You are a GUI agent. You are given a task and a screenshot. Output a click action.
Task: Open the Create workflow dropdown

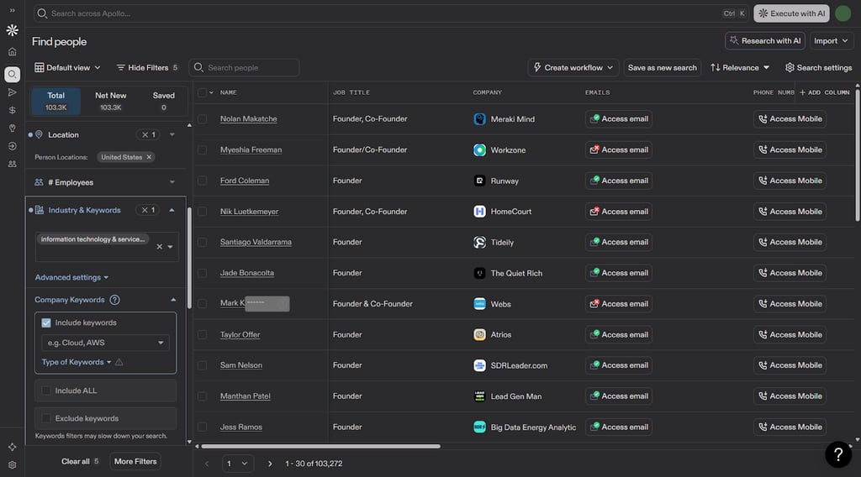[x=573, y=67]
